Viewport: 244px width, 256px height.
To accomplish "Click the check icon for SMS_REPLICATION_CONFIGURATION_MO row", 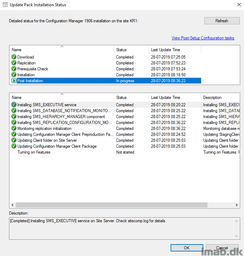I will [x=14, y=123].
